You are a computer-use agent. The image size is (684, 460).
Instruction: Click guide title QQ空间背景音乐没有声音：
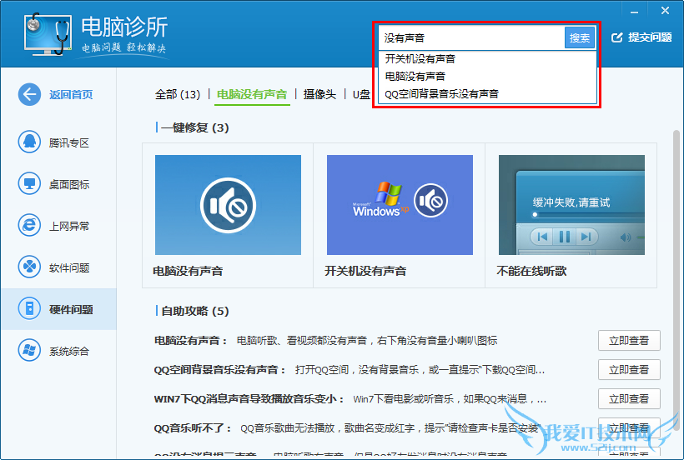coord(220,370)
